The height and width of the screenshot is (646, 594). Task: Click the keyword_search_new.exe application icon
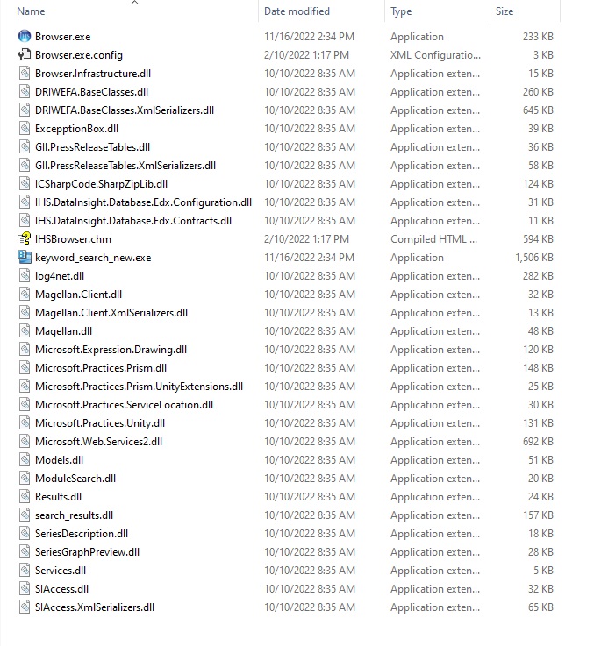click(25, 258)
